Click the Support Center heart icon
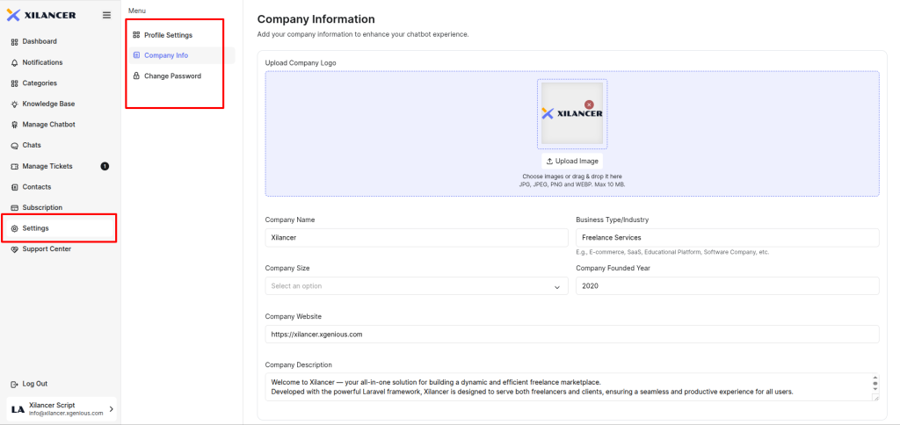The width and height of the screenshot is (900, 425). click(15, 249)
